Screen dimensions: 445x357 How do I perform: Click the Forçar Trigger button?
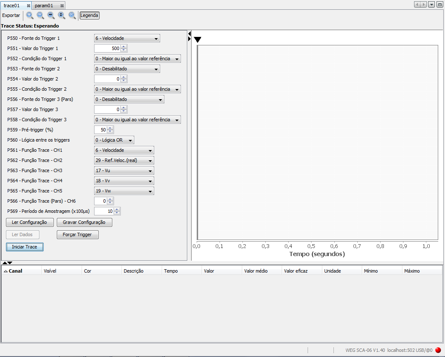click(x=78, y=234)
